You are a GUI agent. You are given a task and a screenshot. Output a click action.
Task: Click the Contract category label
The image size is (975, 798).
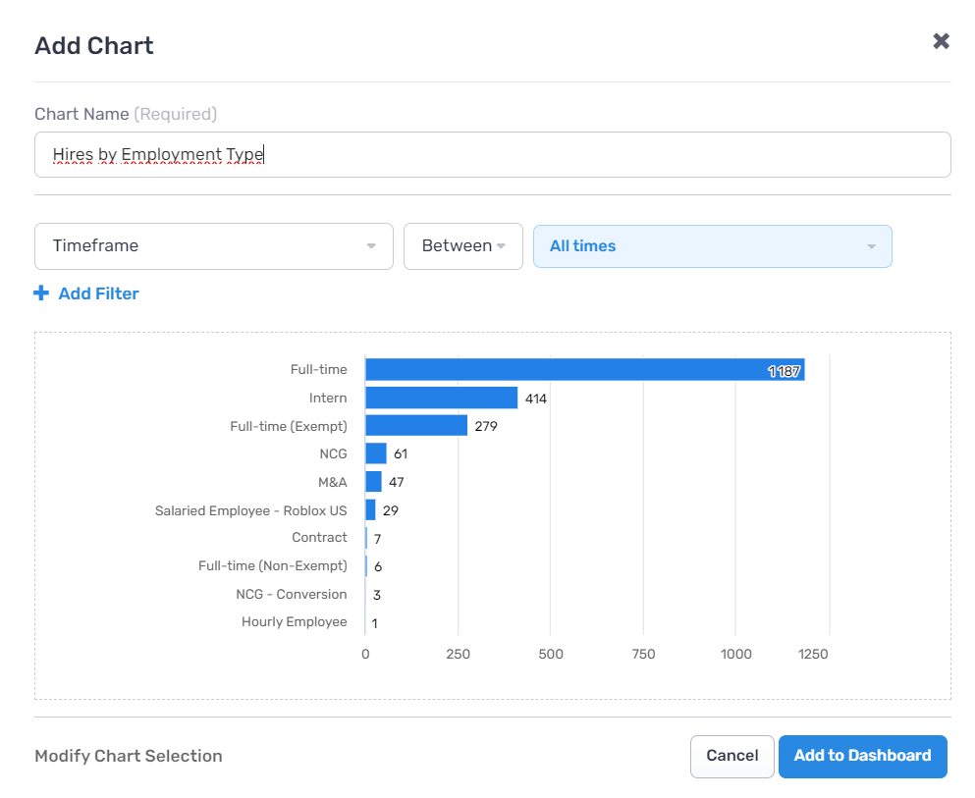[319, 538]
